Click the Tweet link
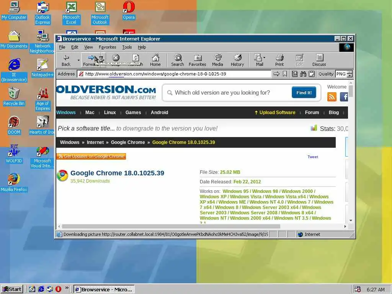The width and height of the screenshot is (392, 294). point(313,157)
